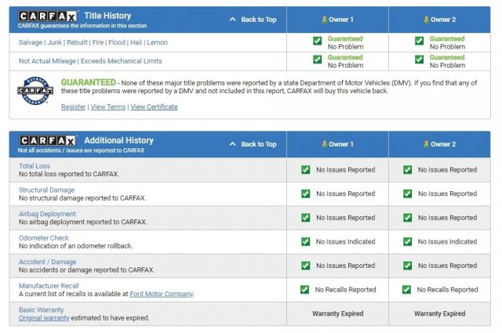Click Back to Top in Additional History

[x=253, y=144]
